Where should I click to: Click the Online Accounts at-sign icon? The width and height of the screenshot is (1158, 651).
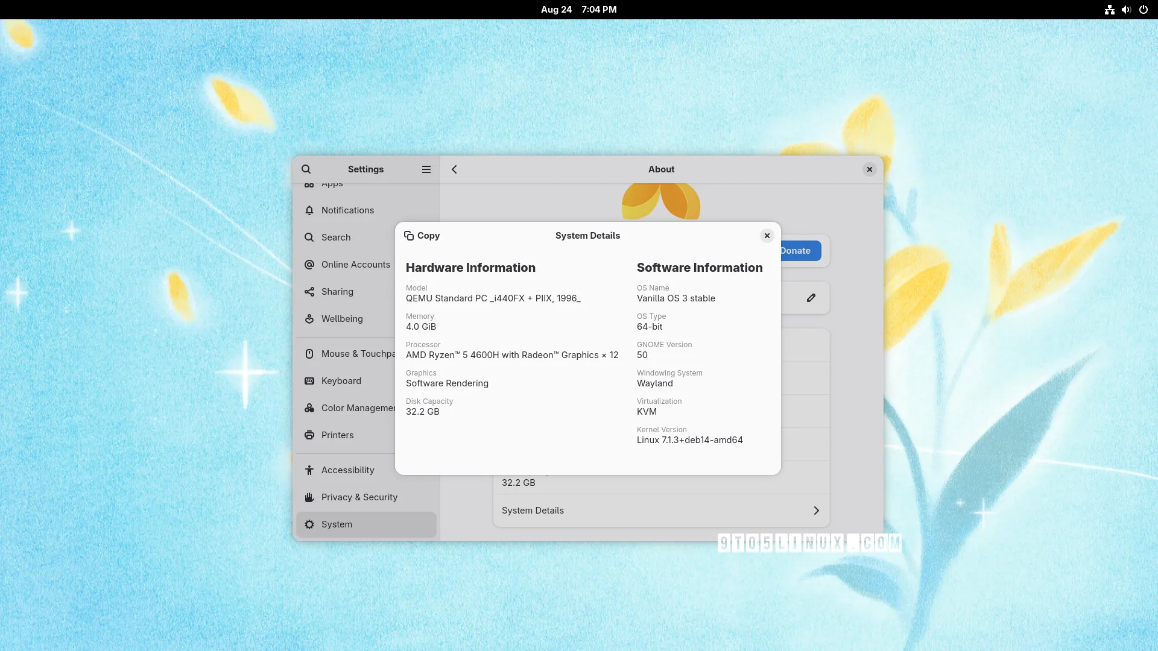coord(309,265)
